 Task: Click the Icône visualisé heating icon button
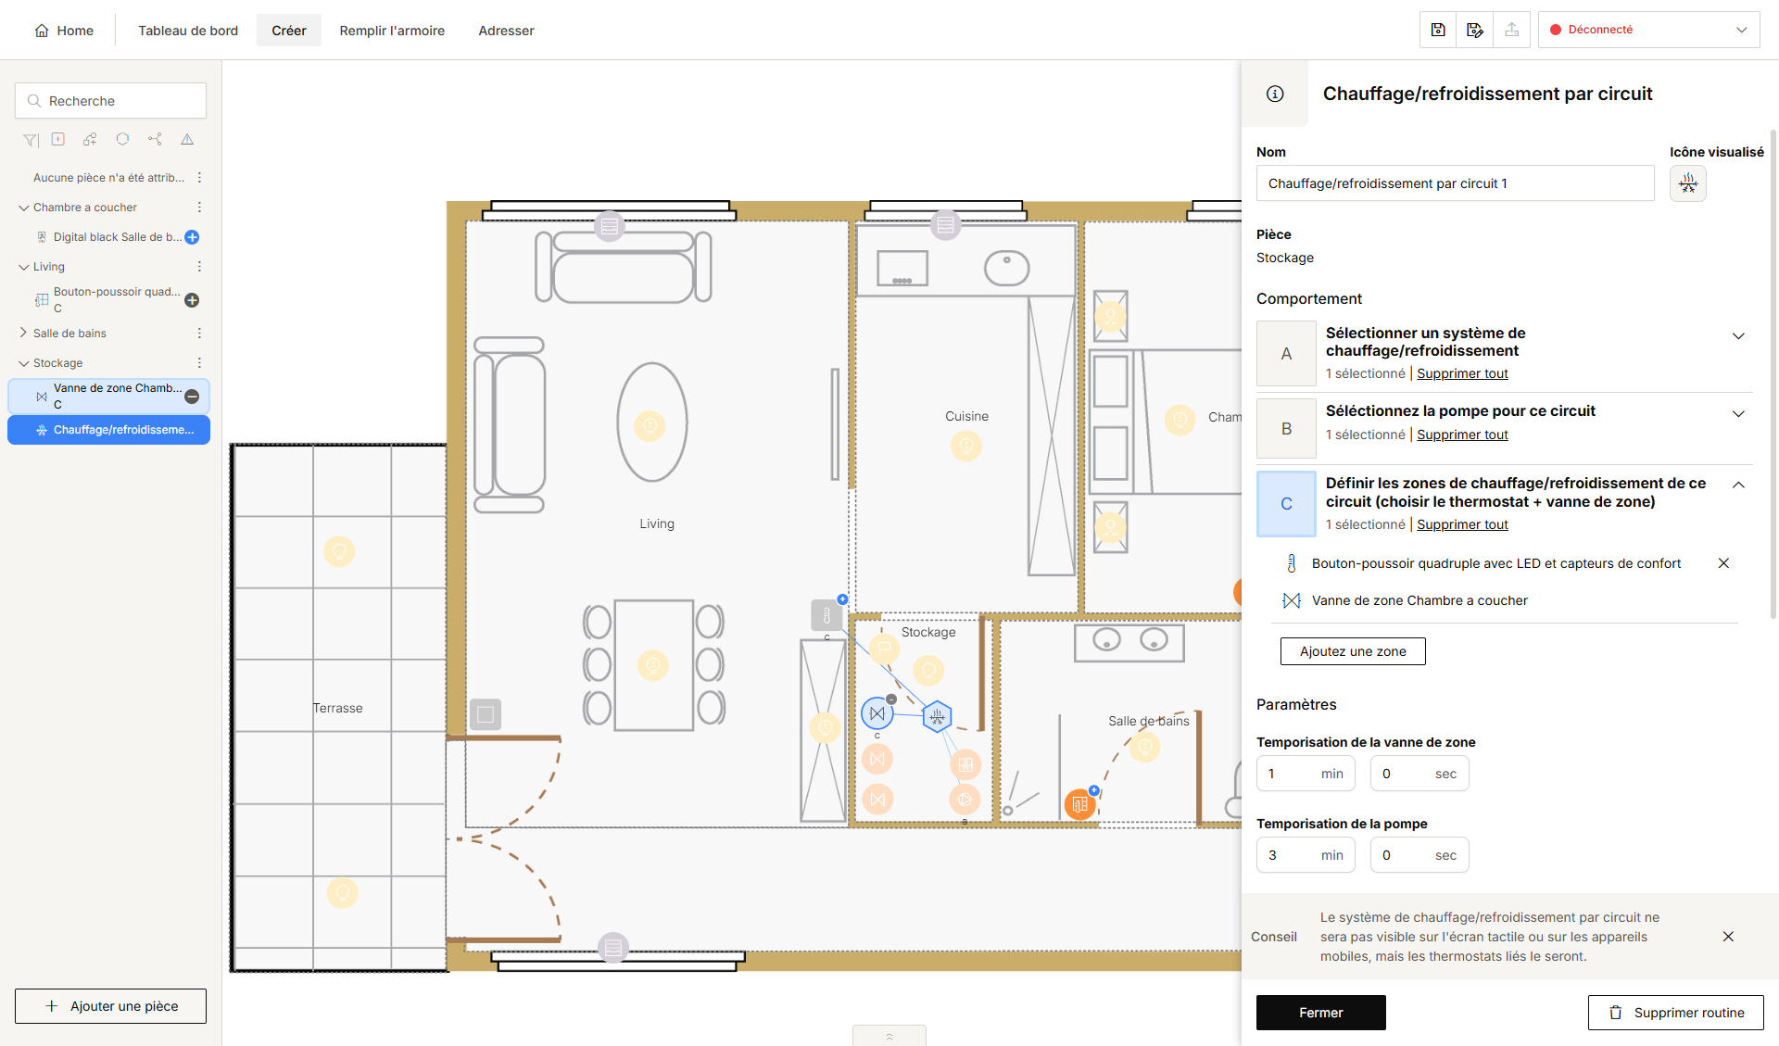[x=1688, y=183]
